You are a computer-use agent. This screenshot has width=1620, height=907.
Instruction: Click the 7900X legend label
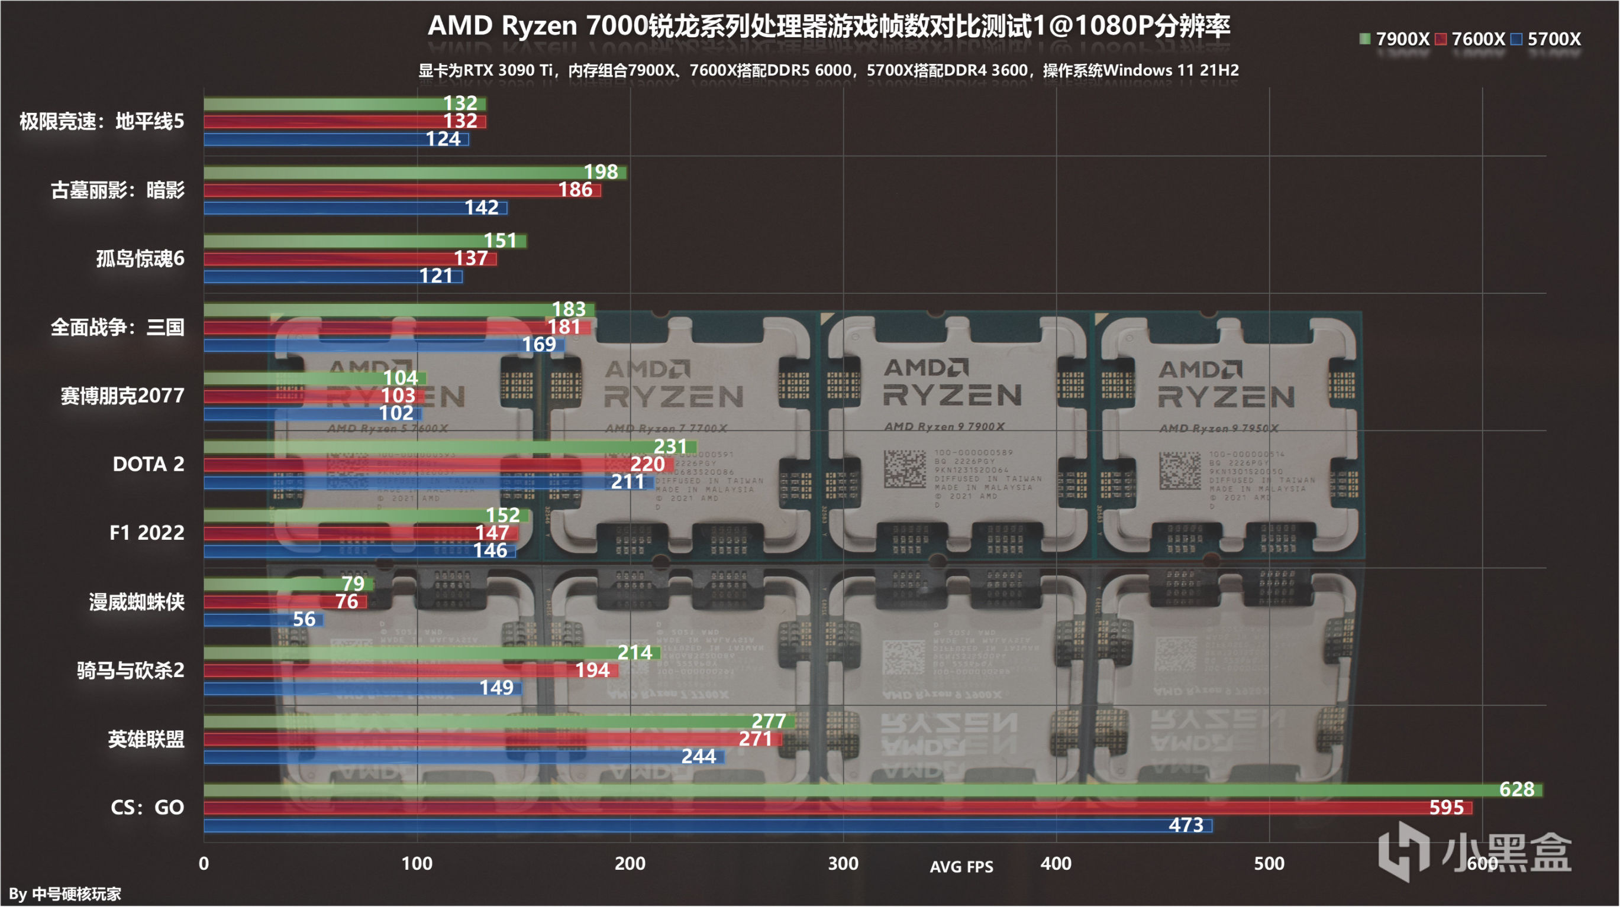tap(1403, 39)
